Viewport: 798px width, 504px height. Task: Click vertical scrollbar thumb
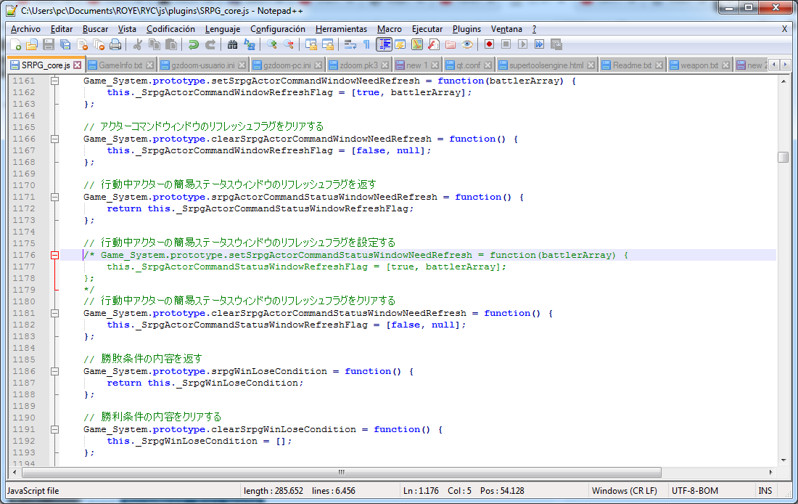pos(783,157)
